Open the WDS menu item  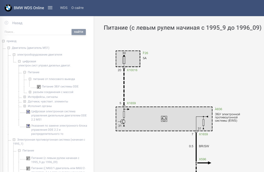click(x=64, y=8)
